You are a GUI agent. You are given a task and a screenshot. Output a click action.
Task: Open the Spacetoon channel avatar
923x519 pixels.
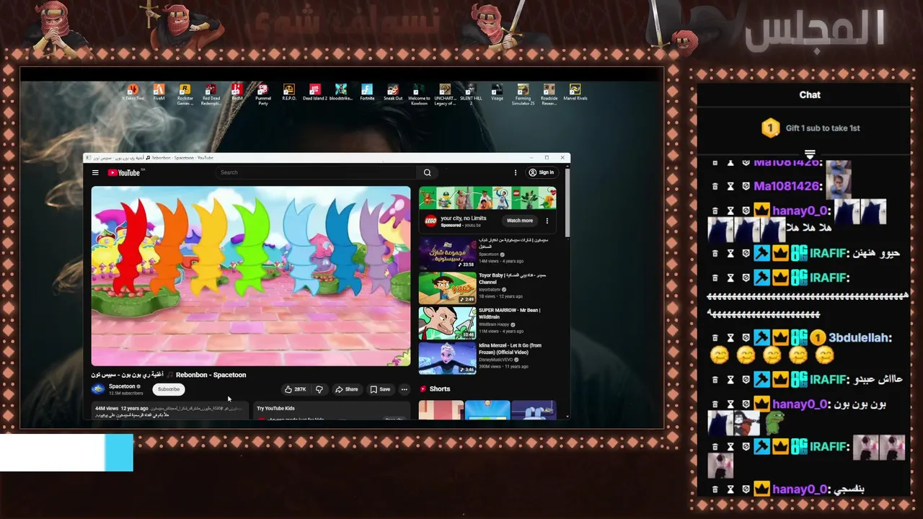[x=98, y=389]
